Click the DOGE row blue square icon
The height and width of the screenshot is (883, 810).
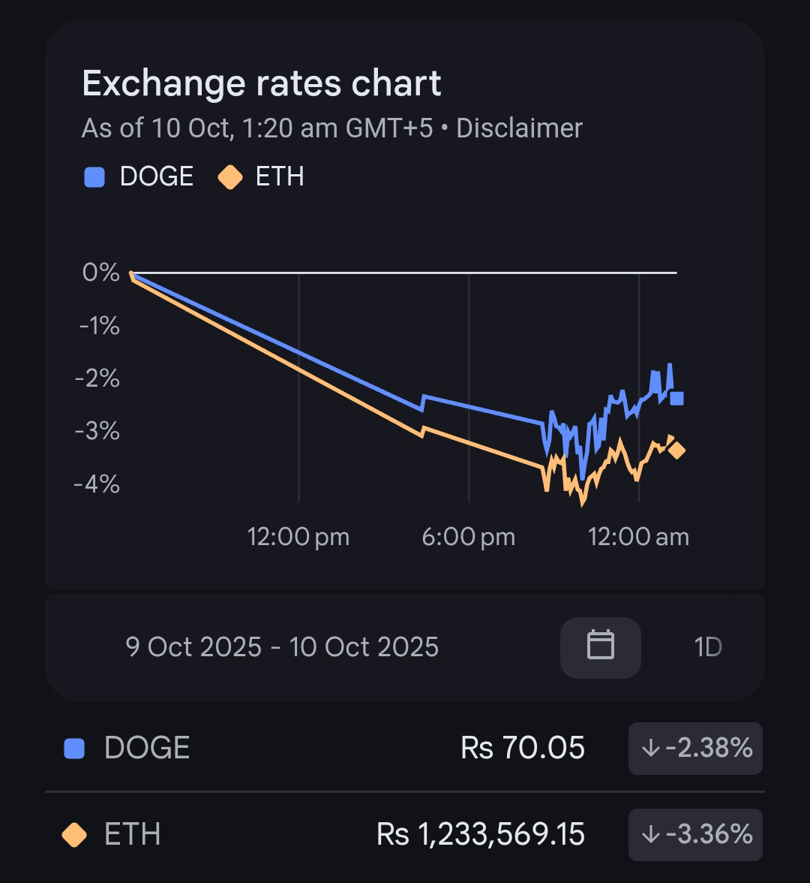[74, 748]
